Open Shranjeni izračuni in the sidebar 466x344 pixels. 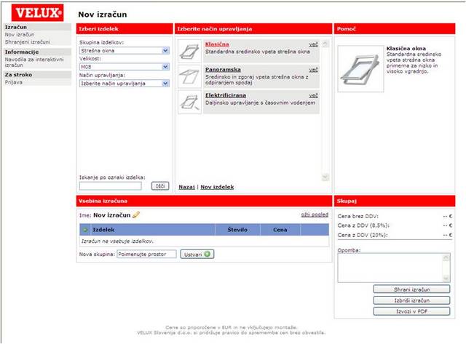pyautogui.click(x=28, y=41)
